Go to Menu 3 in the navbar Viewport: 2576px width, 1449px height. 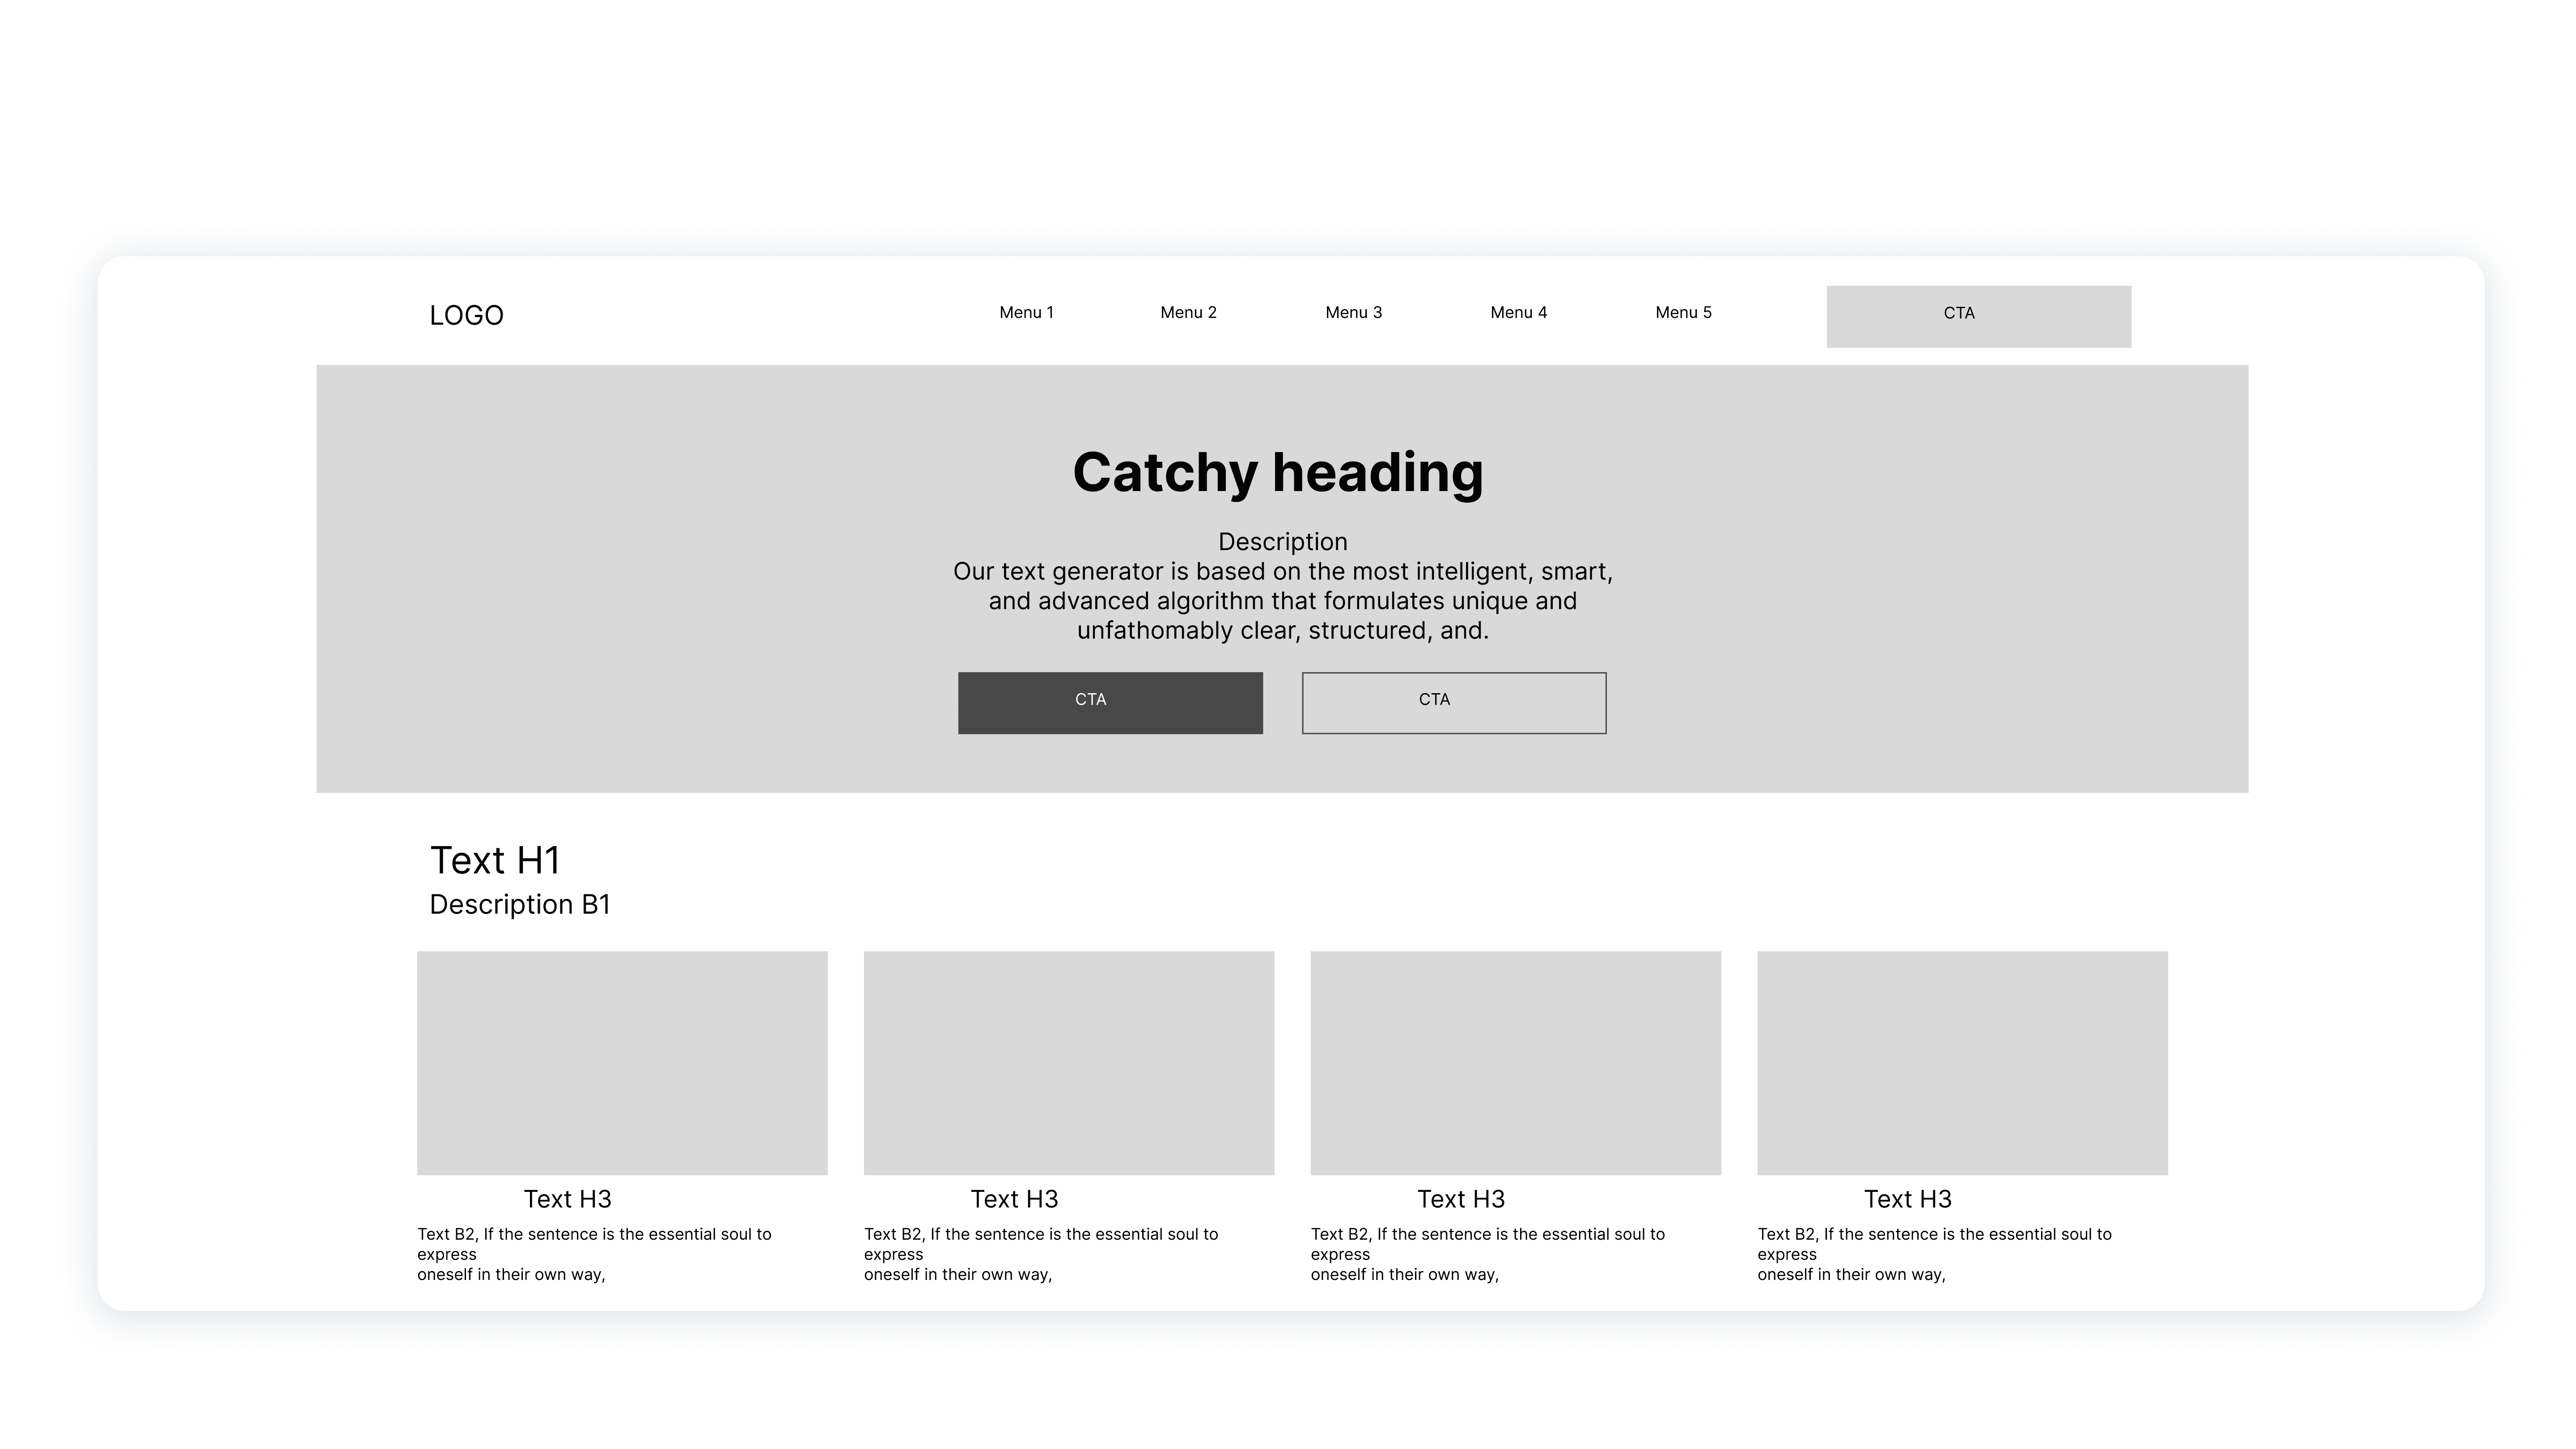1353,312
